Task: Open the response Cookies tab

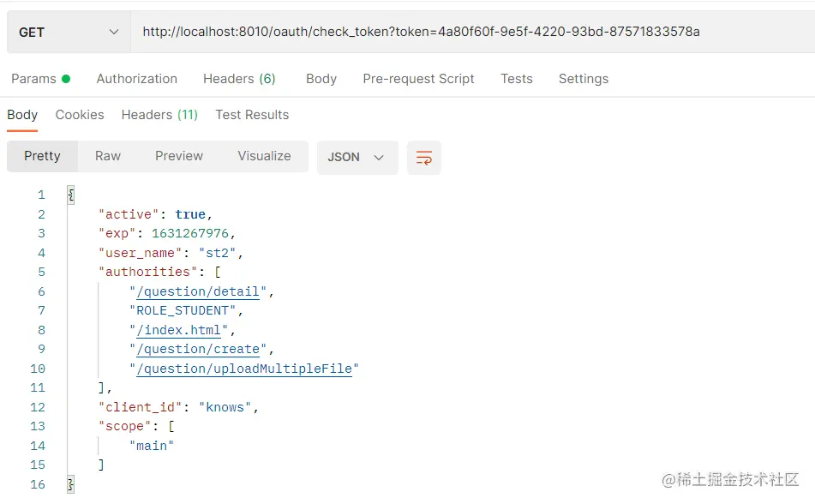Action: point(80,115)
